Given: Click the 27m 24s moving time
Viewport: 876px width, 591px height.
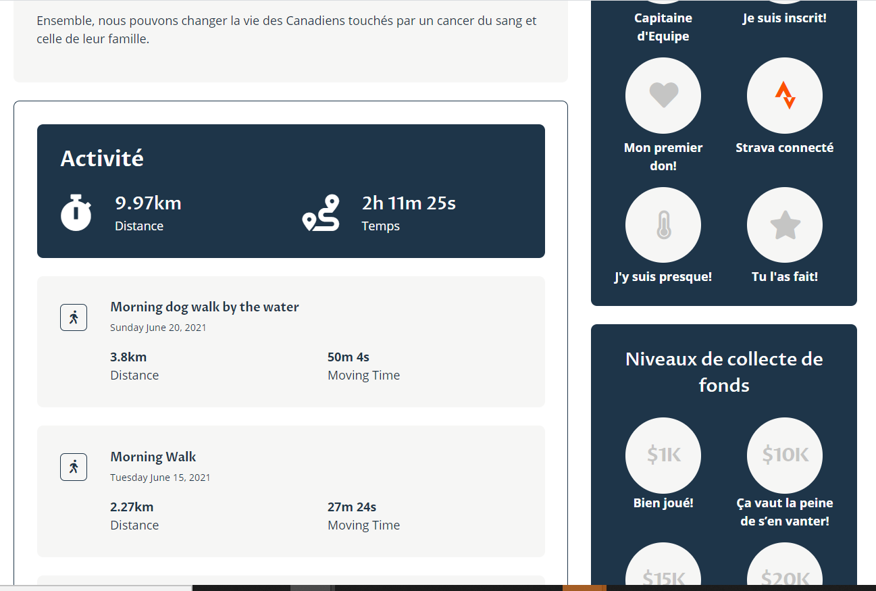Looking at the screenshot, I should (352, 507).
